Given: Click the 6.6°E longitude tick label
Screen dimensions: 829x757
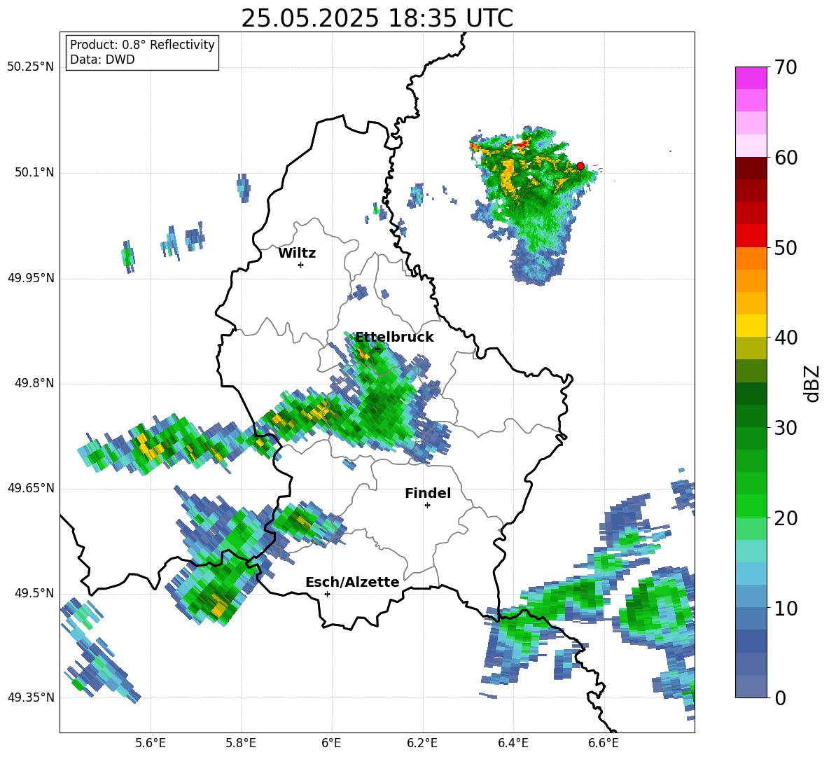Looking at the screenshot, I should click(604, 743).
